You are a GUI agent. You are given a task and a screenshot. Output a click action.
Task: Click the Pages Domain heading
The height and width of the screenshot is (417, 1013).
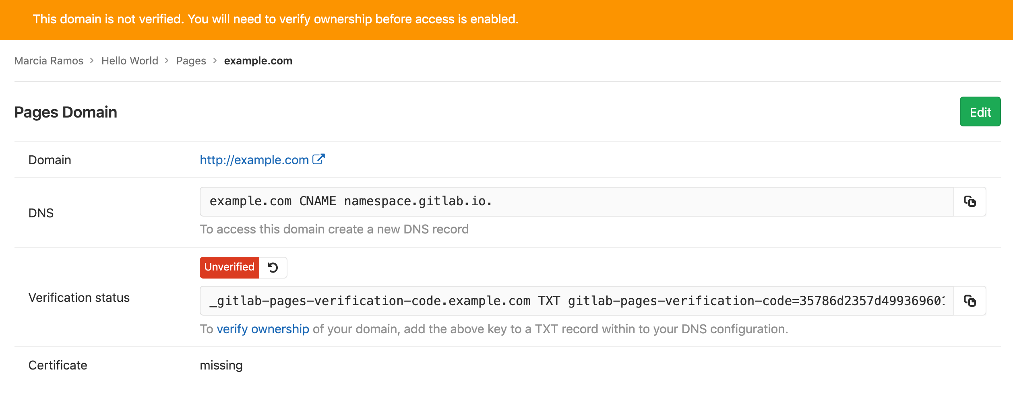pyautogui.click(x=65, y=112)
